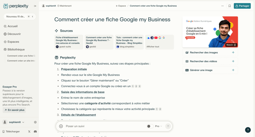This screenshot has width=255, height=137.
Task: Click Télécharger in the sidebar
Action: point(11,132)
